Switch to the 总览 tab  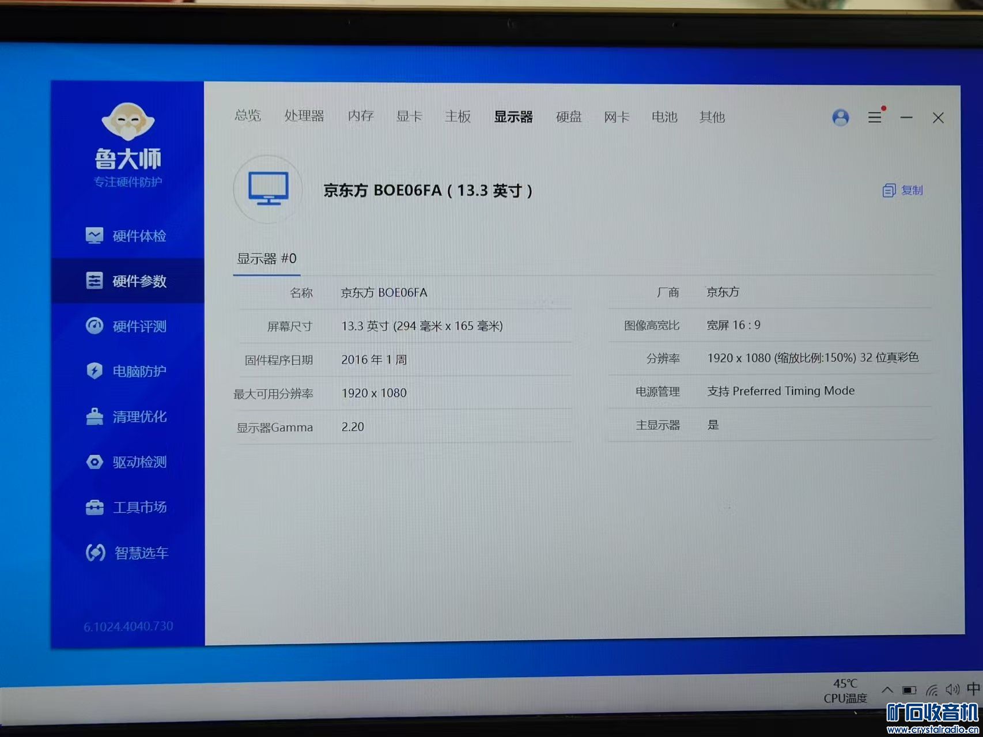[248, 116]
